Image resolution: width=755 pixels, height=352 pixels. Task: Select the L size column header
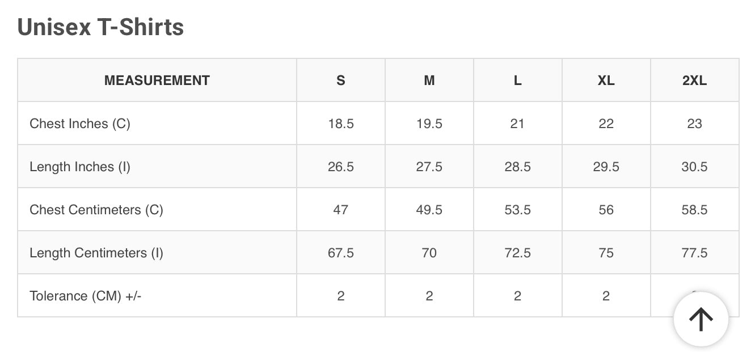[517, 80]
